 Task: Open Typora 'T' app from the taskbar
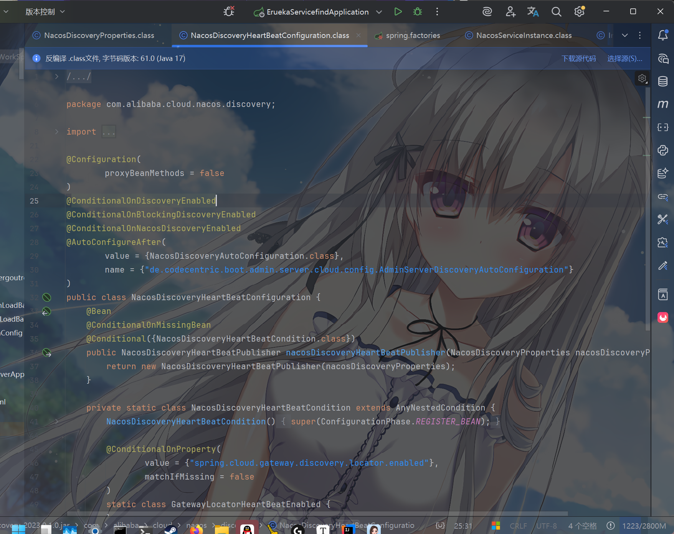pyautogui.click(x=323, y=529)
